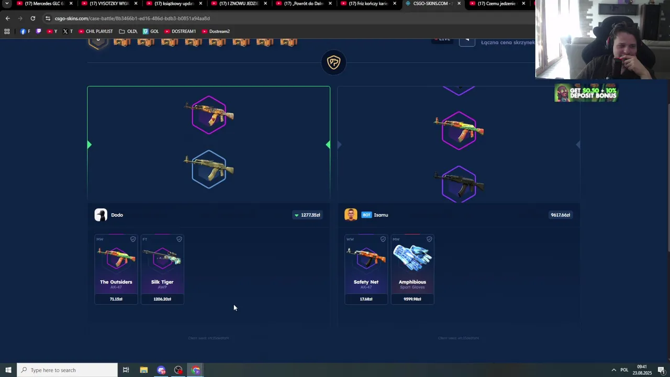
Task: Reload the csgo-skins page
Action: click(32, 18)
